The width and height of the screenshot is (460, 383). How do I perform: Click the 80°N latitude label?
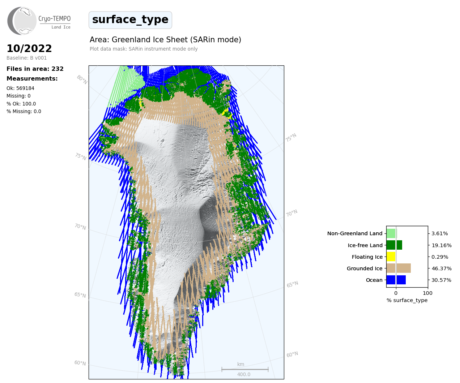82,79
